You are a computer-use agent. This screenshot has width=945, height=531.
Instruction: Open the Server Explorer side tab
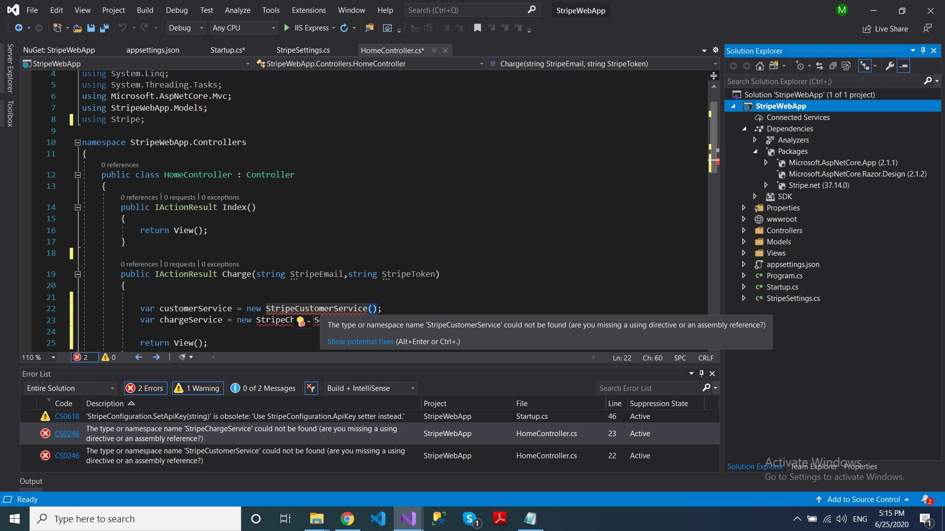[x=10, y=68]
